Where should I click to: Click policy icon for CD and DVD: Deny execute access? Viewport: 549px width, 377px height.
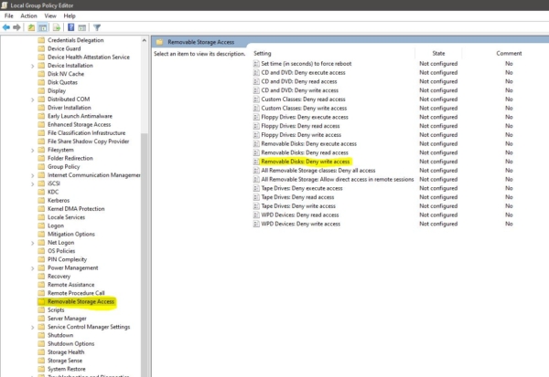256,73
